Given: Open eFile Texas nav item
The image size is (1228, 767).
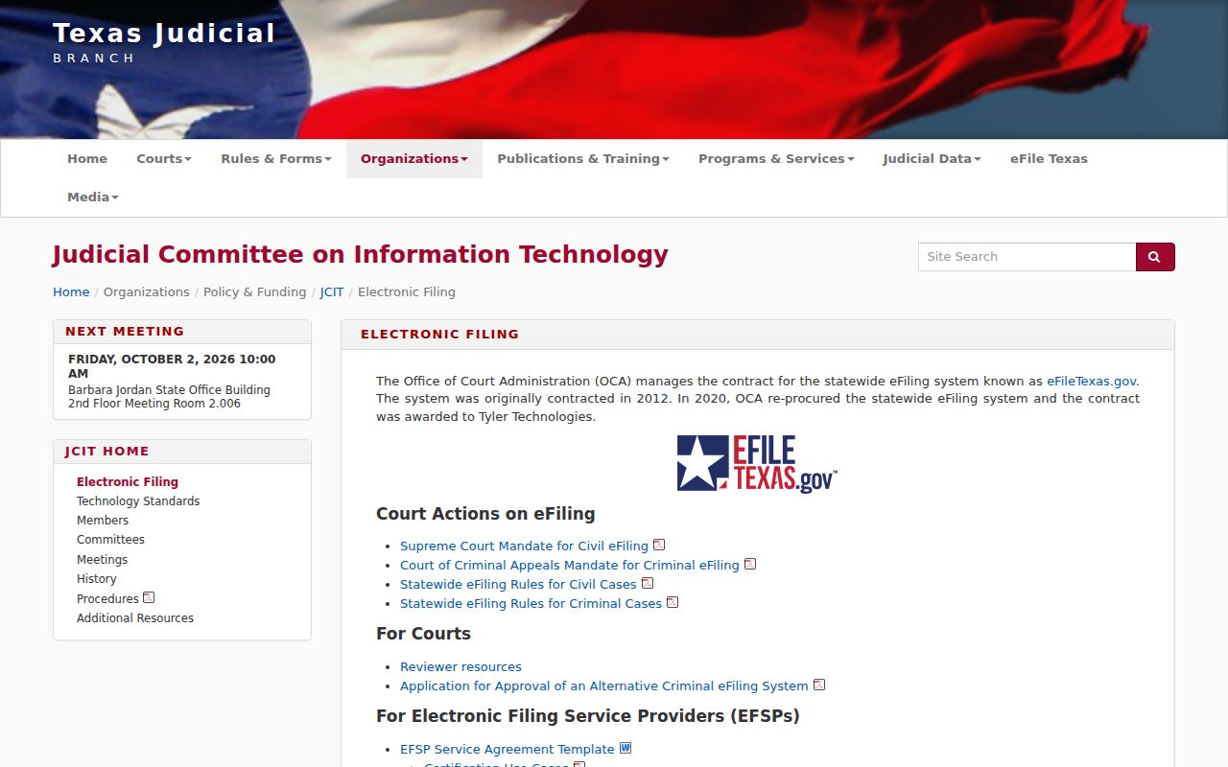Looking at the screenshot, I should [x=1049, y=159].
